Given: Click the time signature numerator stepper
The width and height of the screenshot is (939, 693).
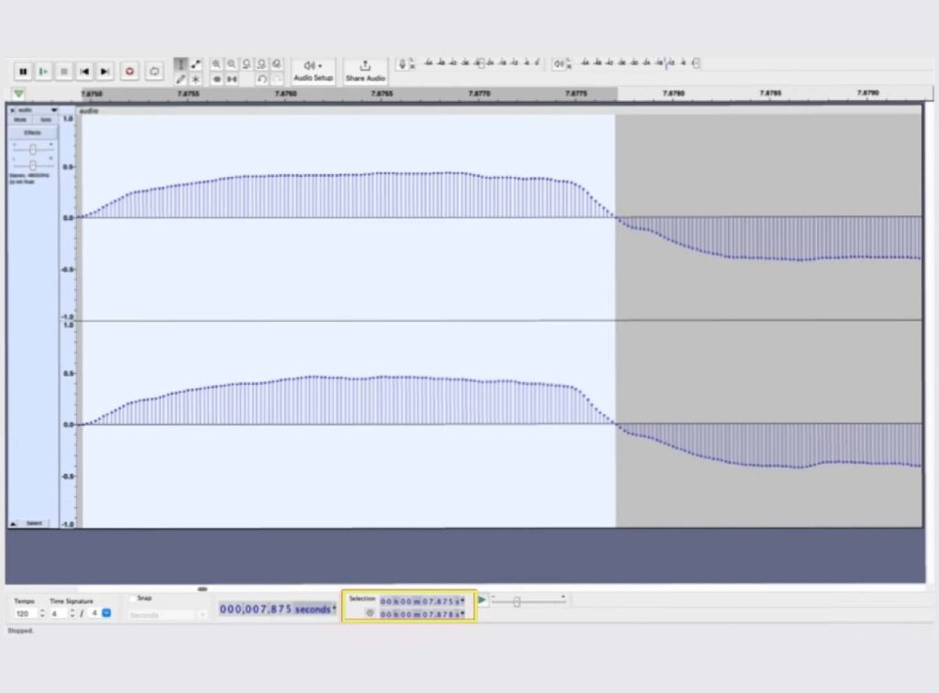Looking at the screenshot, I should (x=72, y=613).
